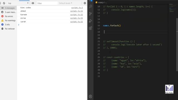The height and width of the screenshot is (100, 178).
Task: Open VS Code Search view
Action: [90, 6]
